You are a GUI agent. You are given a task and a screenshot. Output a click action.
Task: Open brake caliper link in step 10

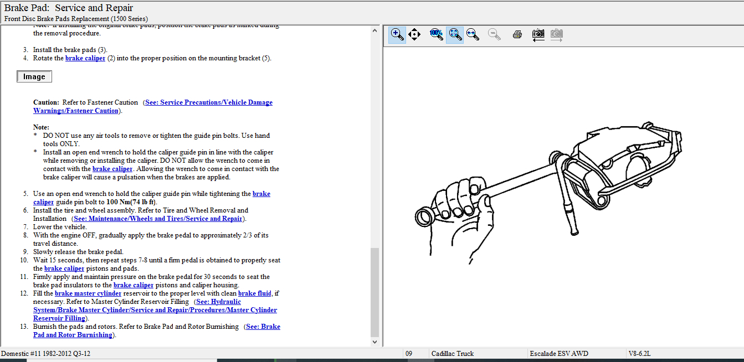click(64, 268)
